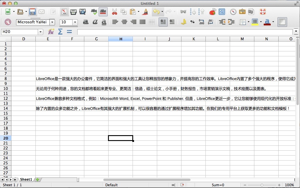Center cell text horizontally
Screen dimensions: 300x188
[124, 22]
